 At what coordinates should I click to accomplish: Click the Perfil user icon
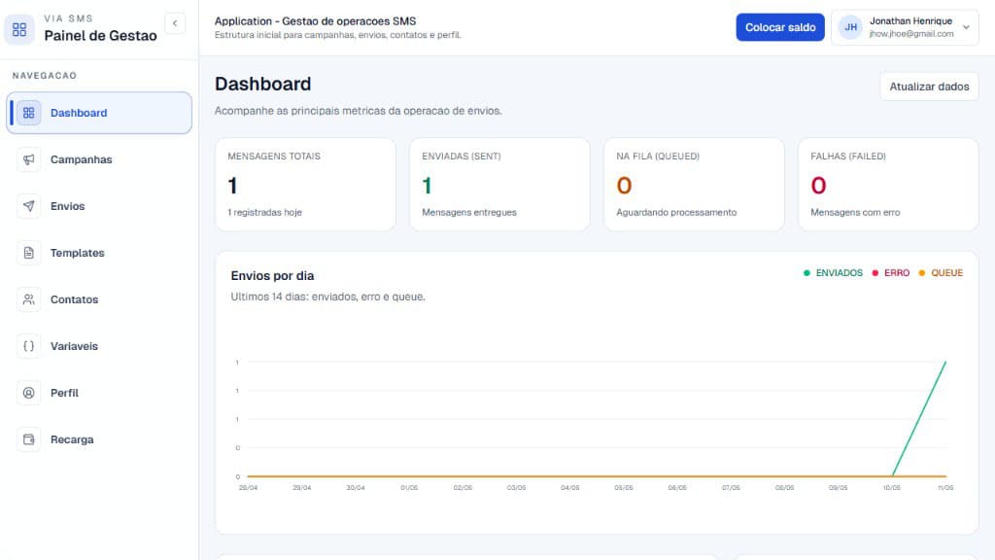tap(28, 393)
